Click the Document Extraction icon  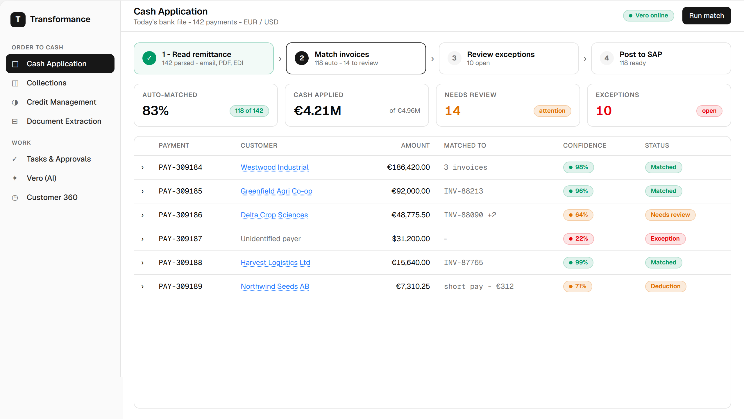[x=15, y=121]
